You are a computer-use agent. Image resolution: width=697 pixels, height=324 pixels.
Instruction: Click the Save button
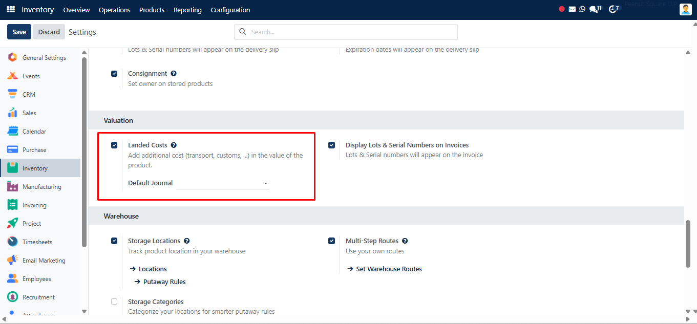(x=19, y=32)
